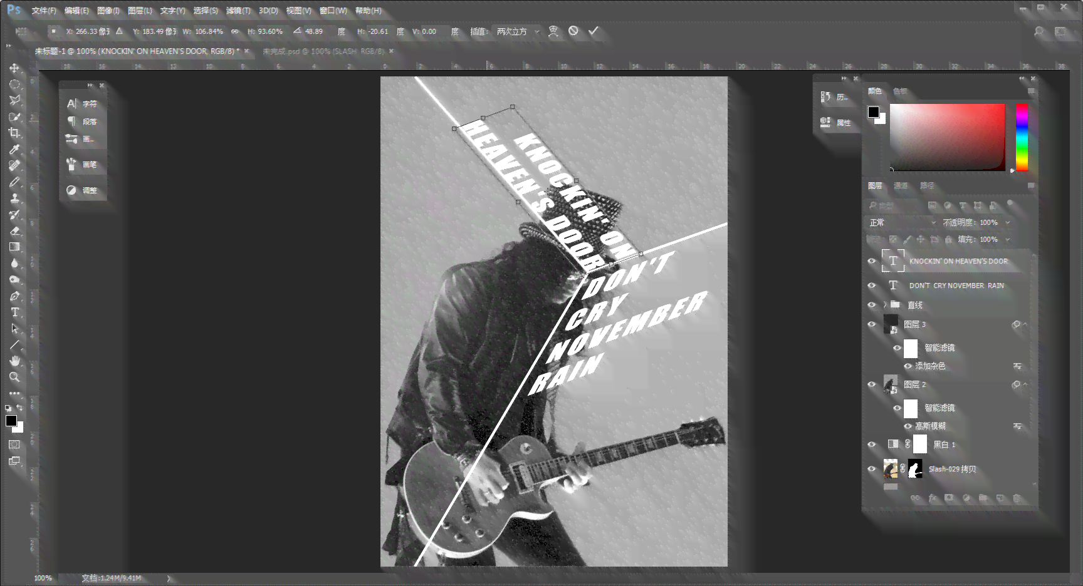The height and width of the screenshot is (586, 1083).
Task: Switch to the 通道 tab
Action: click(901, 185)
